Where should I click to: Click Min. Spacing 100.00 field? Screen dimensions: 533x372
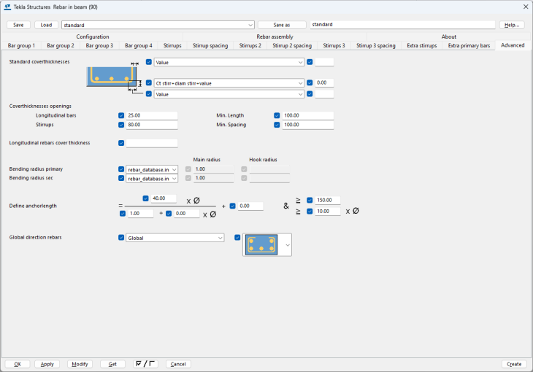(307, 125)
